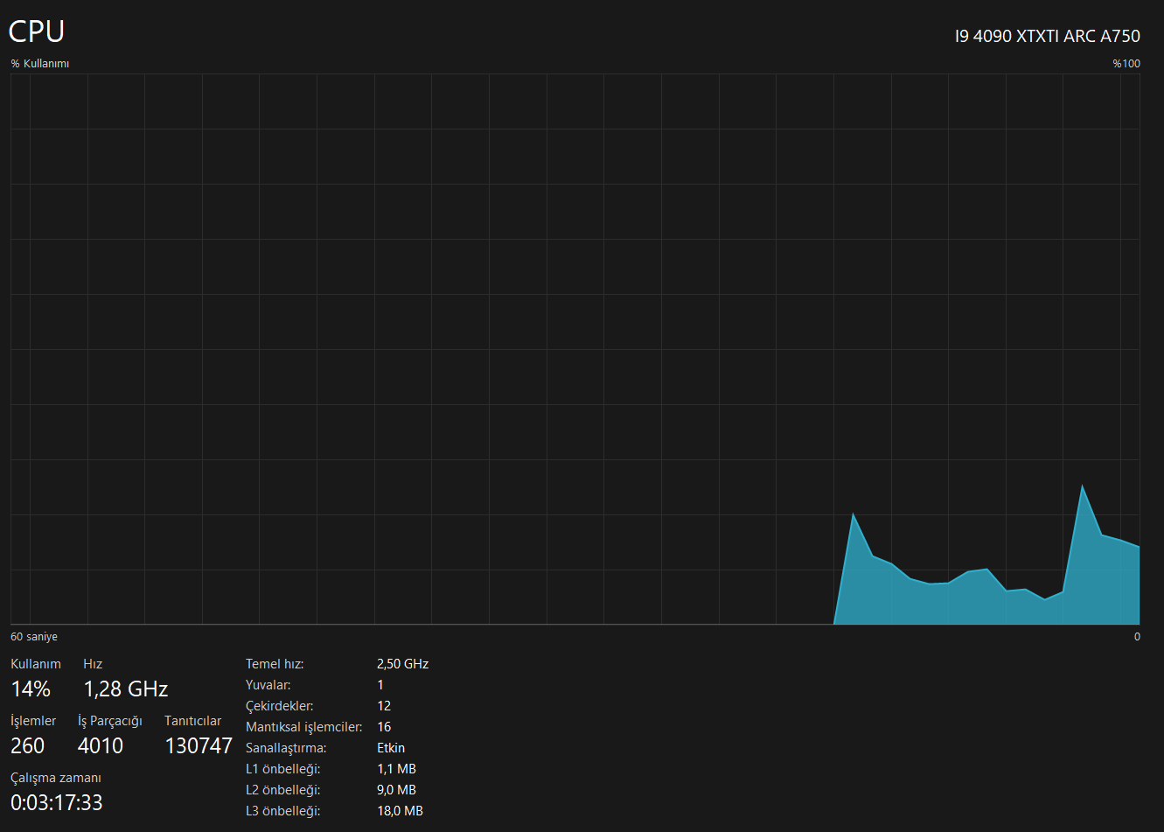Click the 60 saniye time label
The width and height of the screenshot is (1164, 832).
[x=34, y=636]
